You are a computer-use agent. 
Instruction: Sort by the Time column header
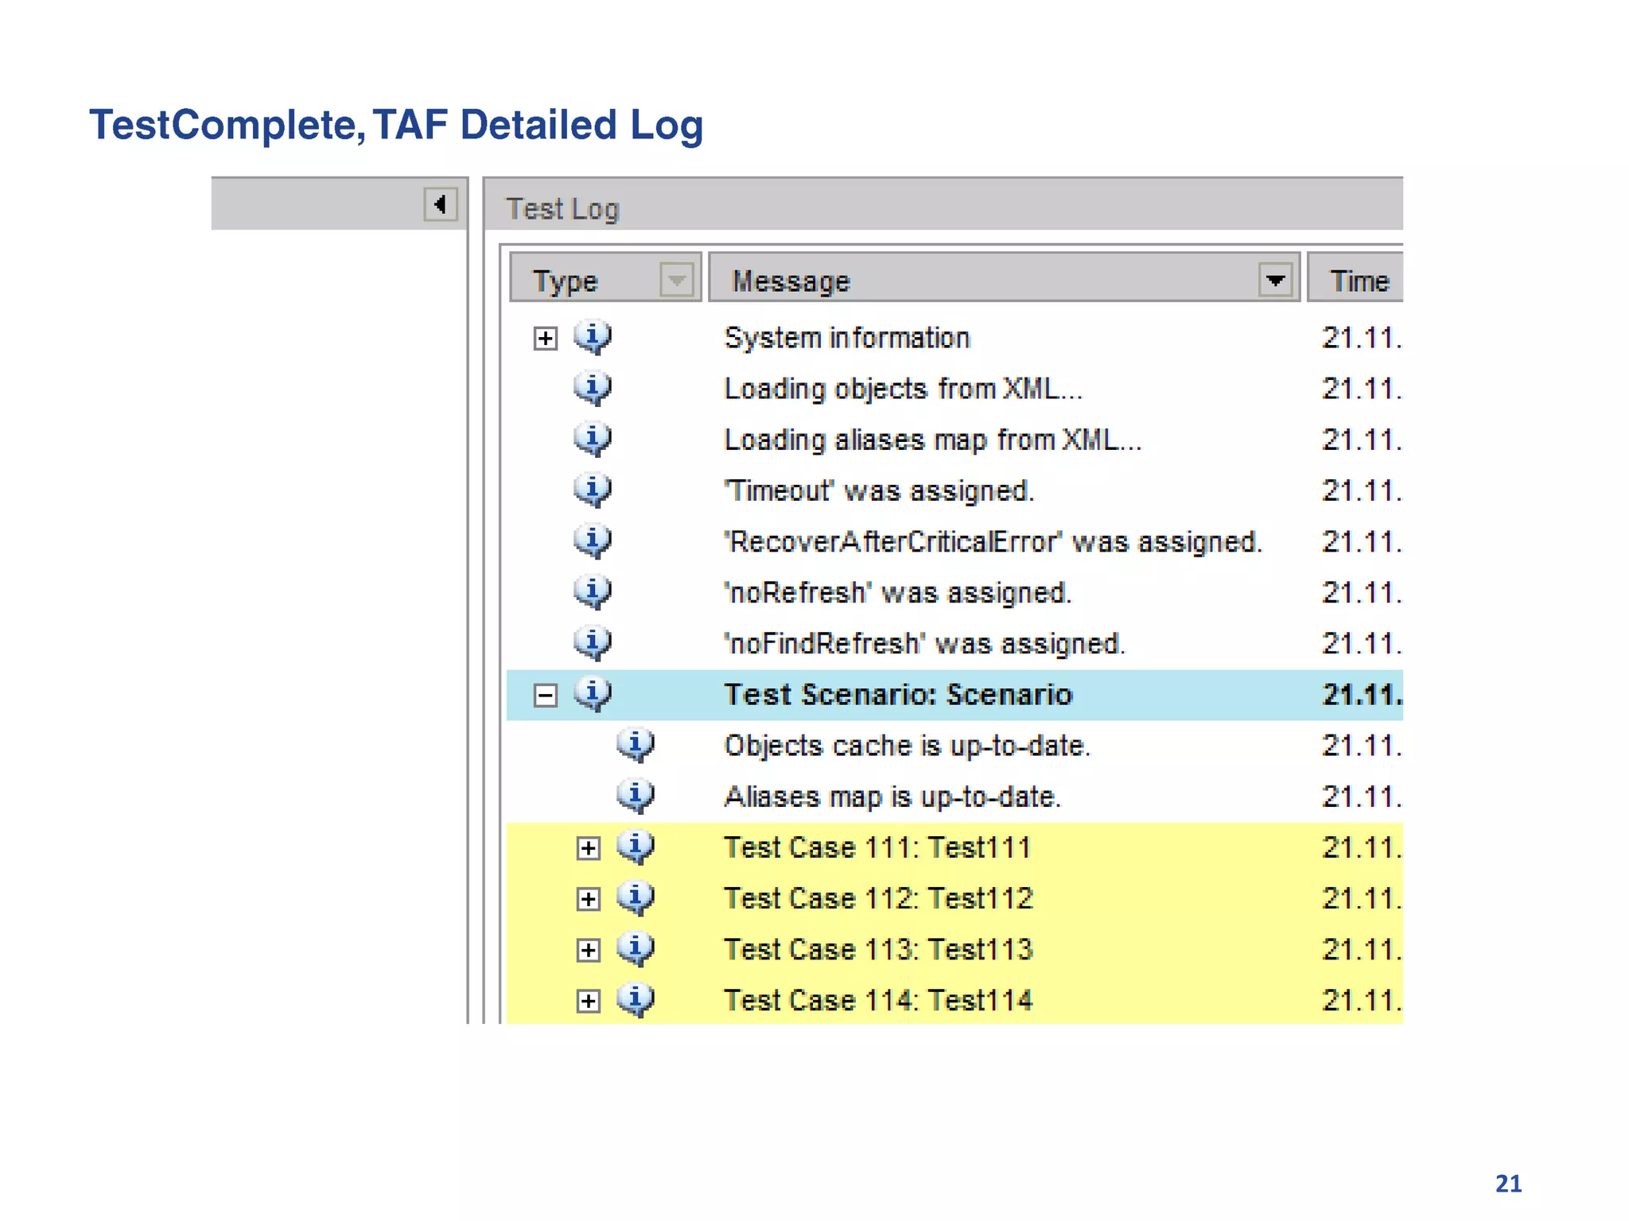tap(1358, 281)
